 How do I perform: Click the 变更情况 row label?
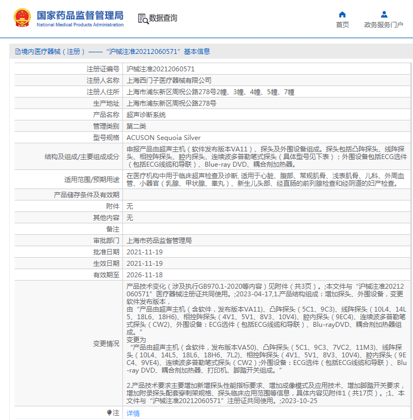tap(106, 344)
